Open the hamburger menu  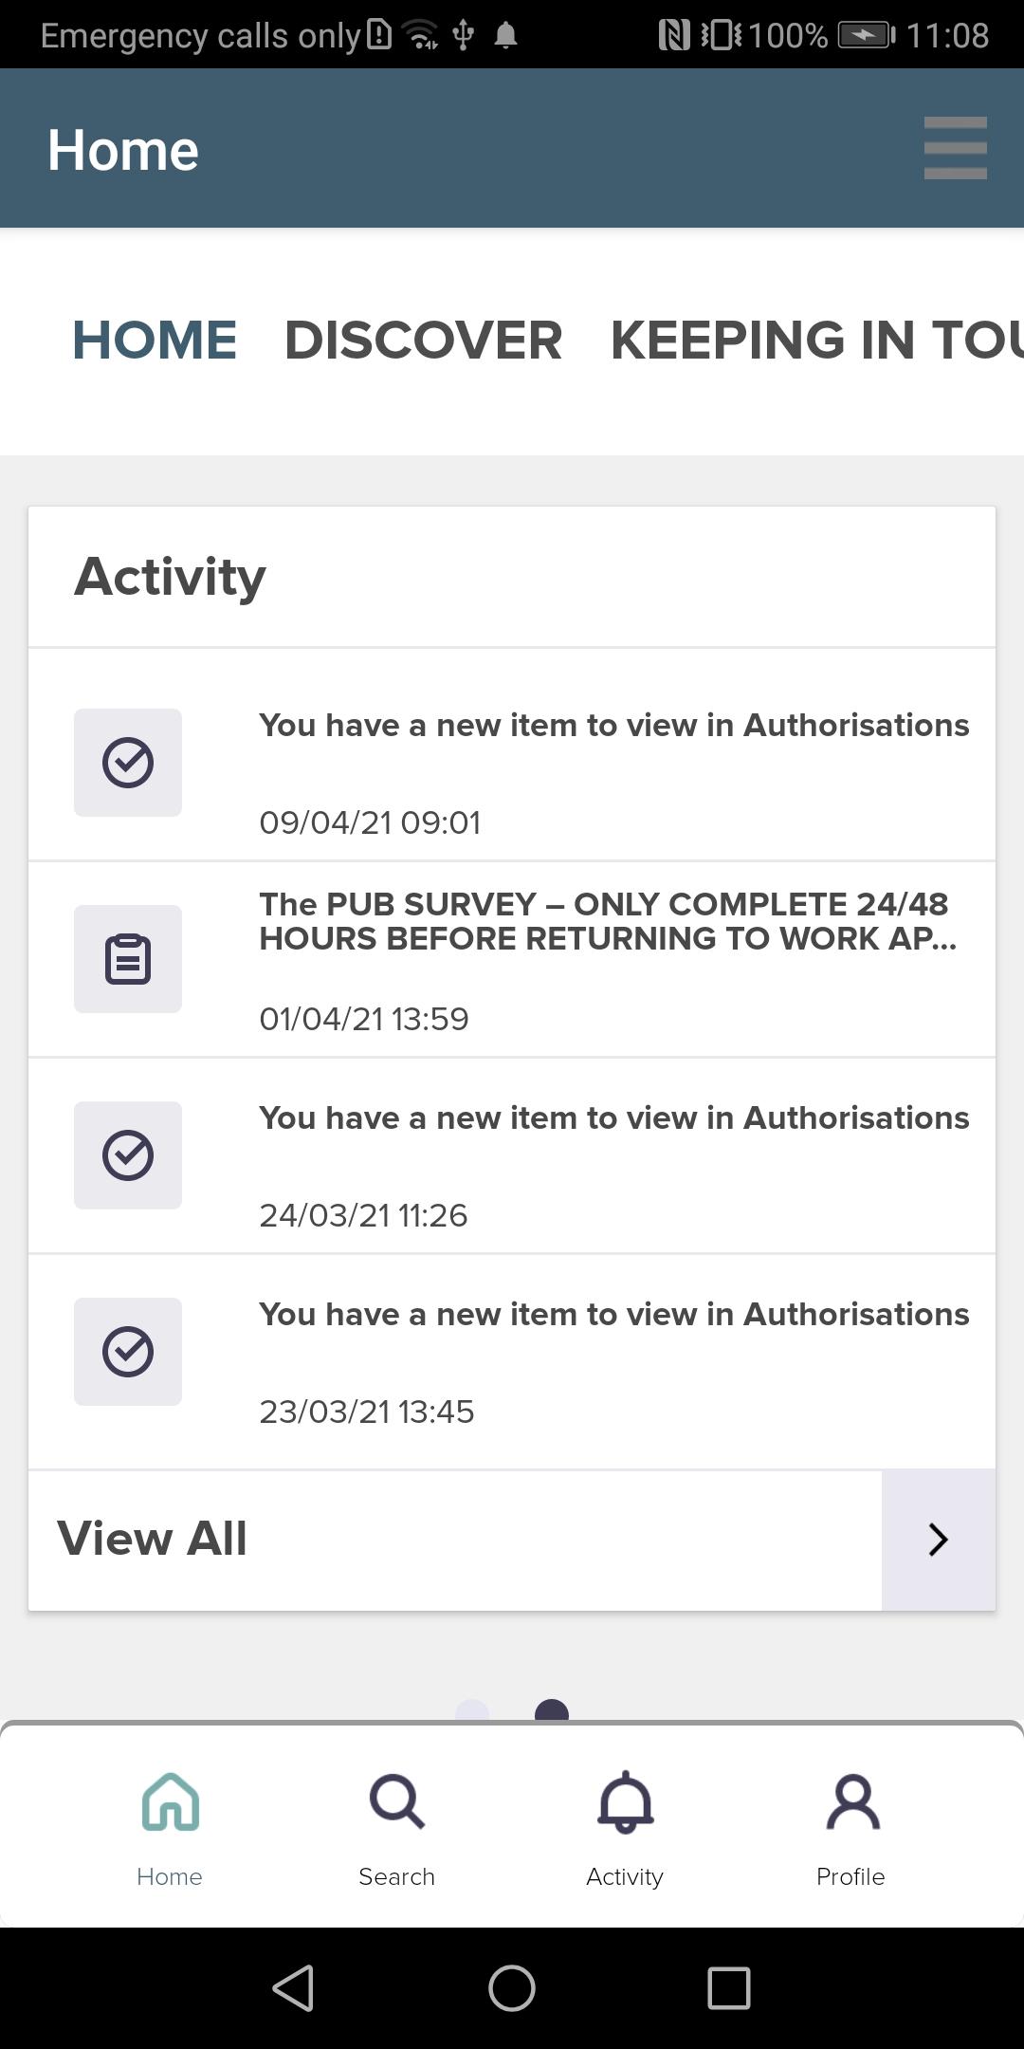[x=955, y=148]
